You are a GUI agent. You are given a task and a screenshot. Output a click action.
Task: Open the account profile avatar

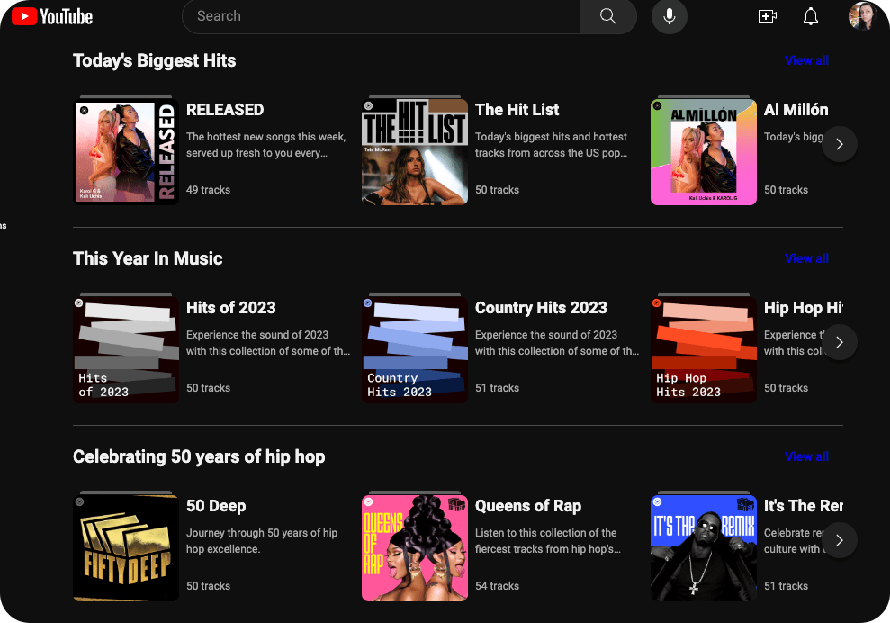tap(862, 16)
